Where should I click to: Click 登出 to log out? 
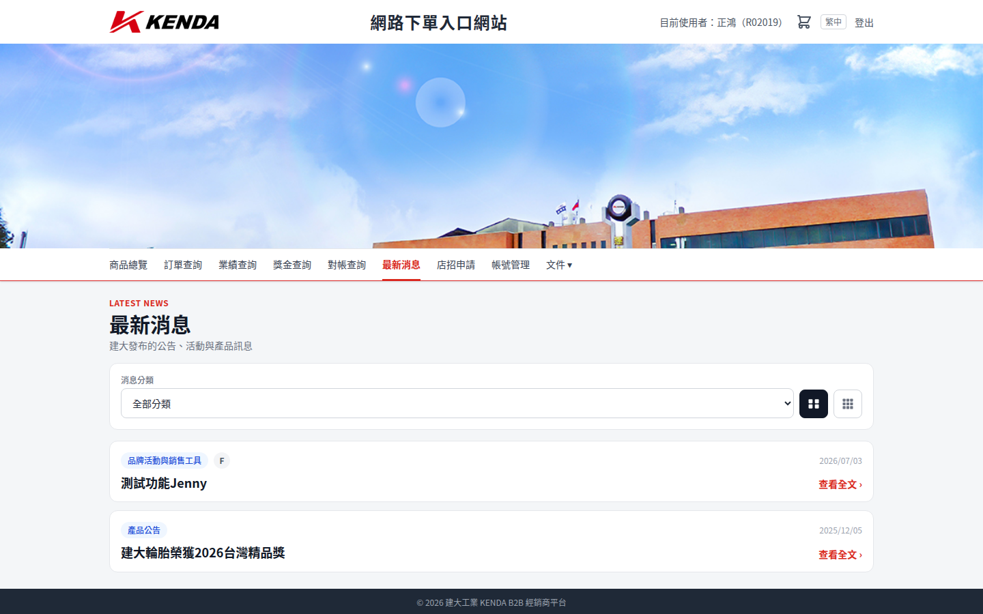(864, 23)
